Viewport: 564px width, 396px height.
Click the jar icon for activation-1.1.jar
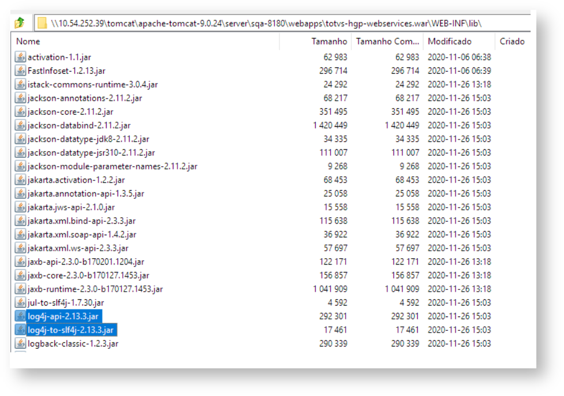tap(20, 57)
